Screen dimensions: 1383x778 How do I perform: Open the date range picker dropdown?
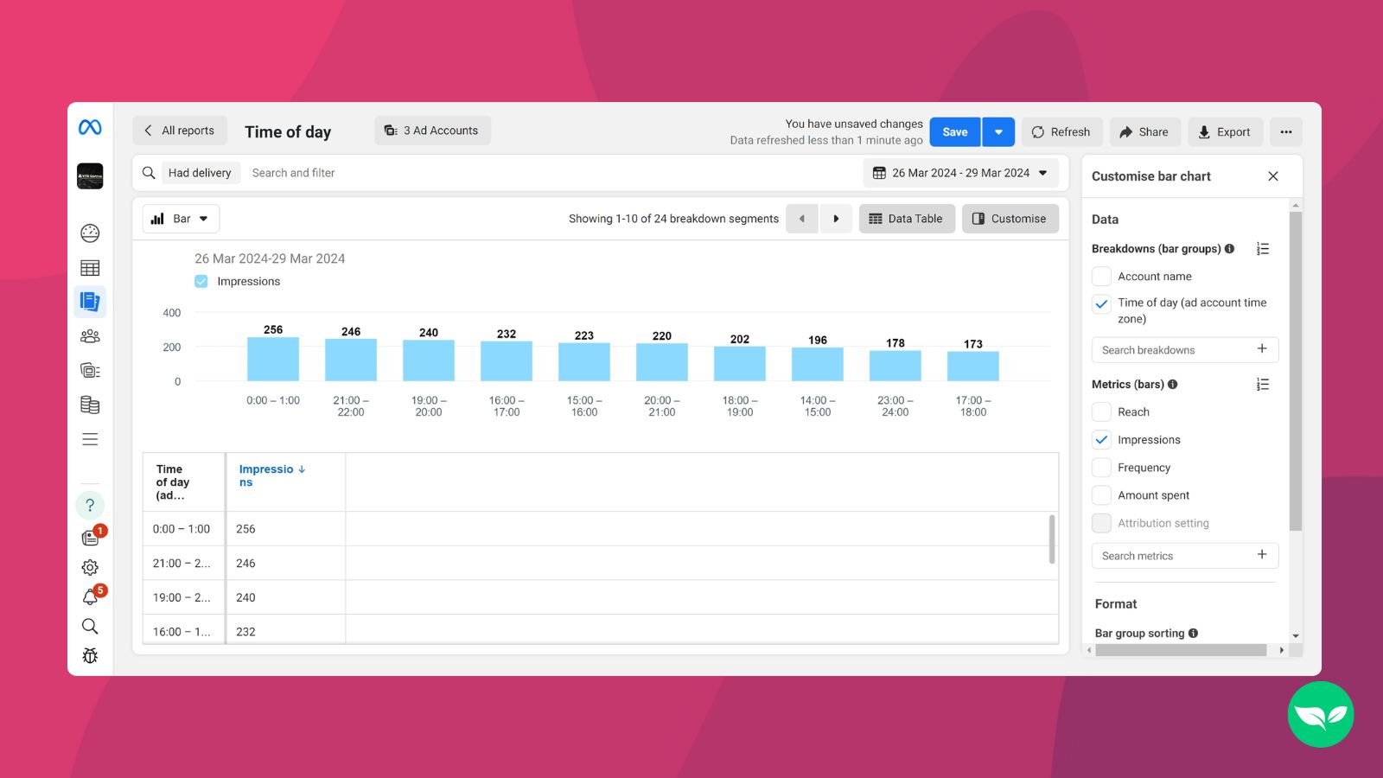[x=961, y=172]
